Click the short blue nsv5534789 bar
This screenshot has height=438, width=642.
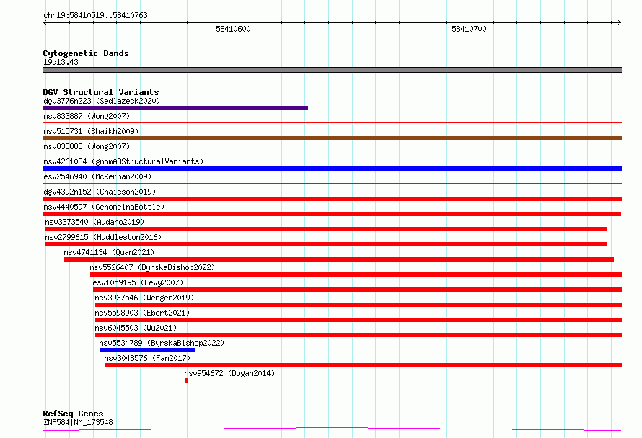(x=147, y=350)
